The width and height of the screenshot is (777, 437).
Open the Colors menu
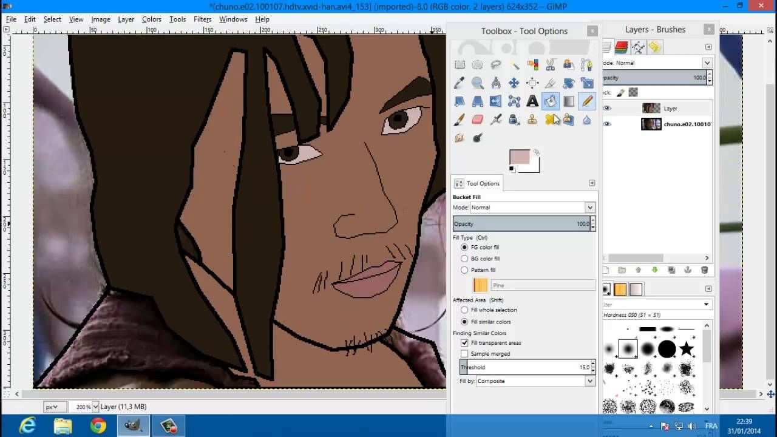pyautogui.click(x=151, y=19)
